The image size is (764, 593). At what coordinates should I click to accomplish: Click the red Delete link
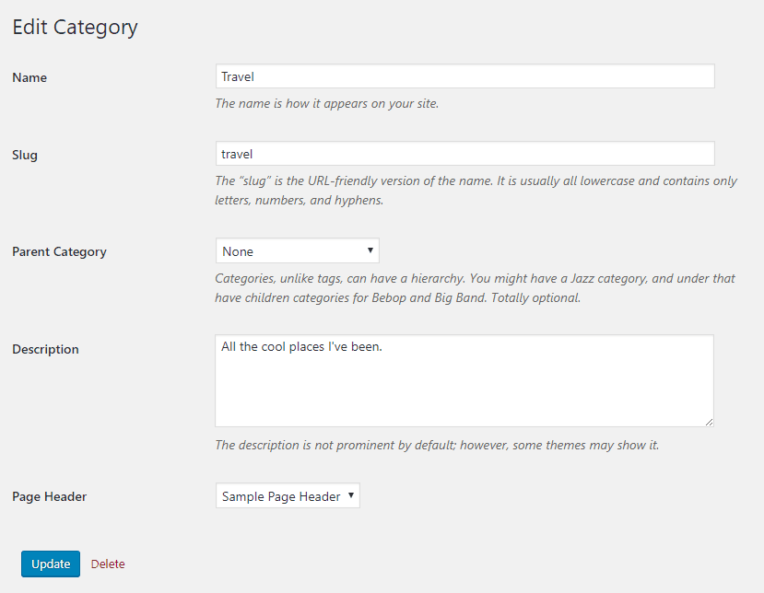[108, 564]
